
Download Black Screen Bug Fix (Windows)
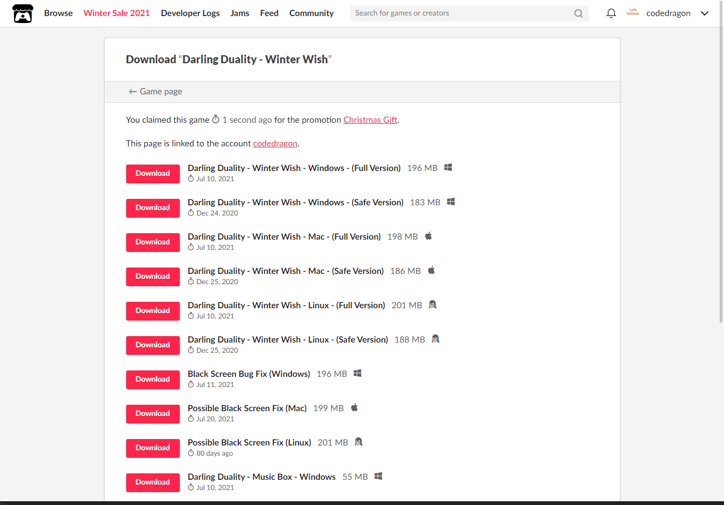(153, 380)
